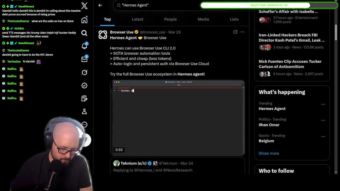Open options for Belgium trend
This screenshot has height=191, width=340.
pos(323,136)
